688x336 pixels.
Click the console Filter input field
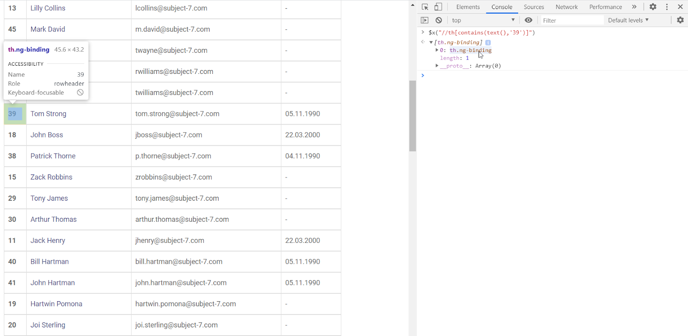[571, 20]
